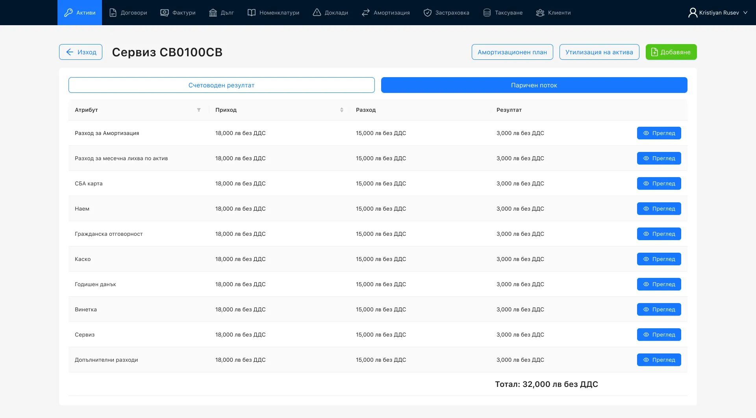Click Преглед for Сервиз row
The width and height of the screenshot is (756, 418).
tap(659, 335)
